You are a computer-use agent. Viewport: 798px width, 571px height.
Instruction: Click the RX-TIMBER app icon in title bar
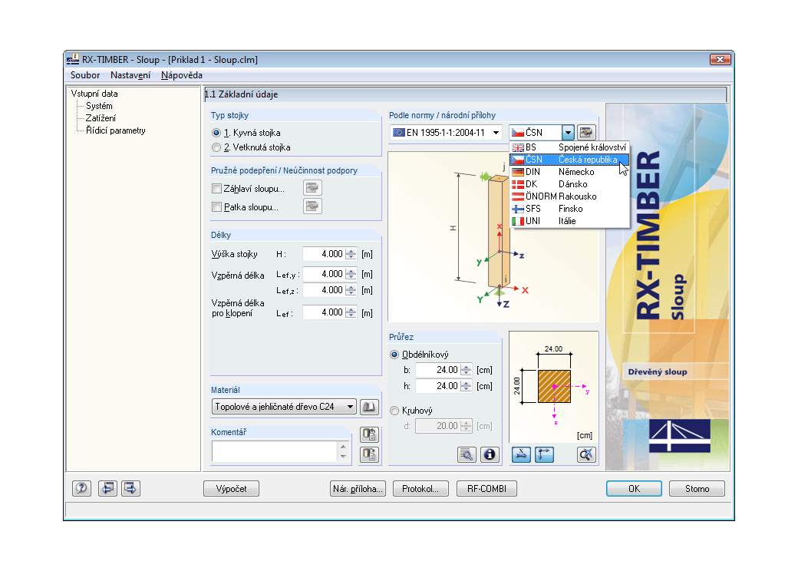(73, 59)
